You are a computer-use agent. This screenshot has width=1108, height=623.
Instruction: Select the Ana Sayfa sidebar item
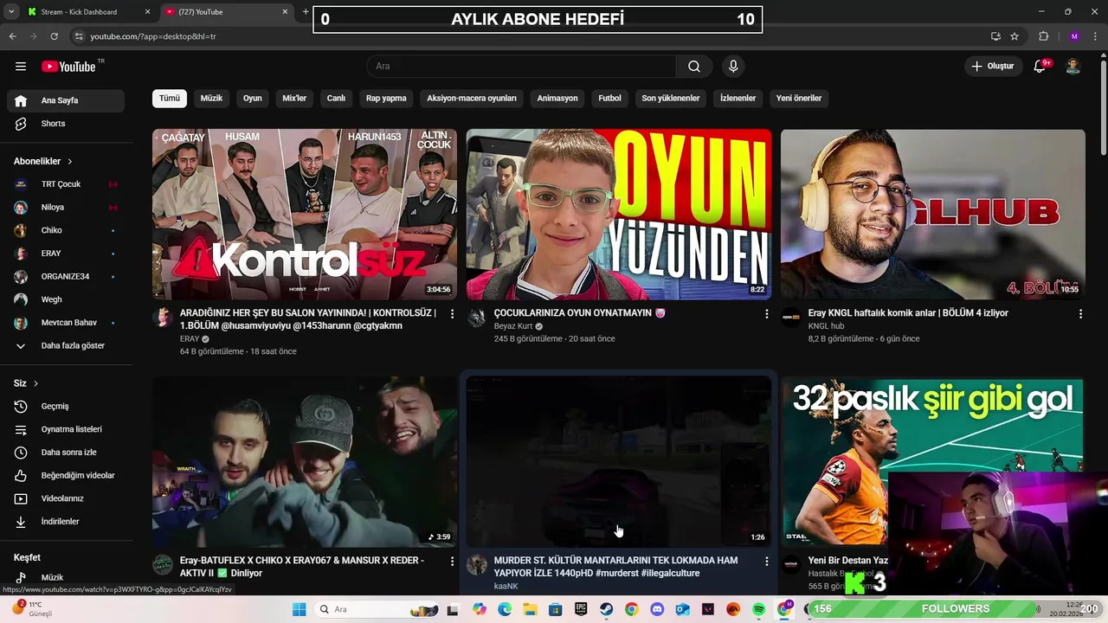[x=66, y=100]
